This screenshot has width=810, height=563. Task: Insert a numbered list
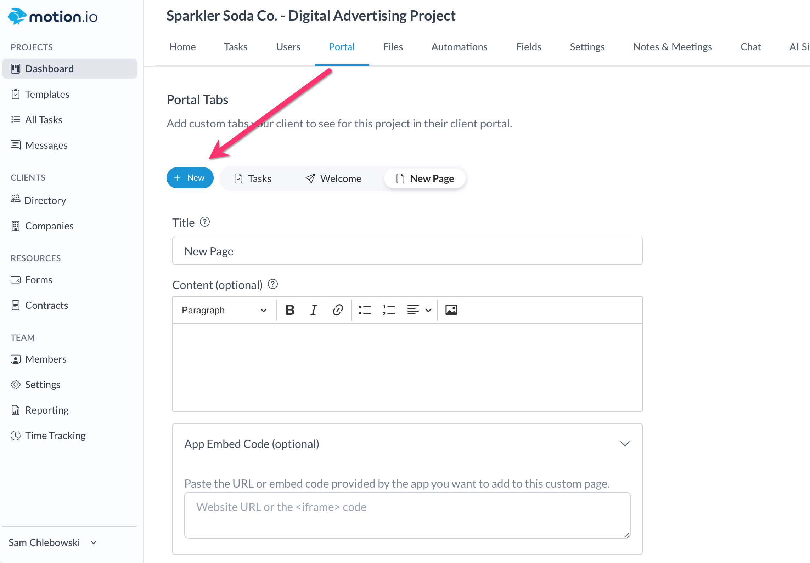point(388,310)
